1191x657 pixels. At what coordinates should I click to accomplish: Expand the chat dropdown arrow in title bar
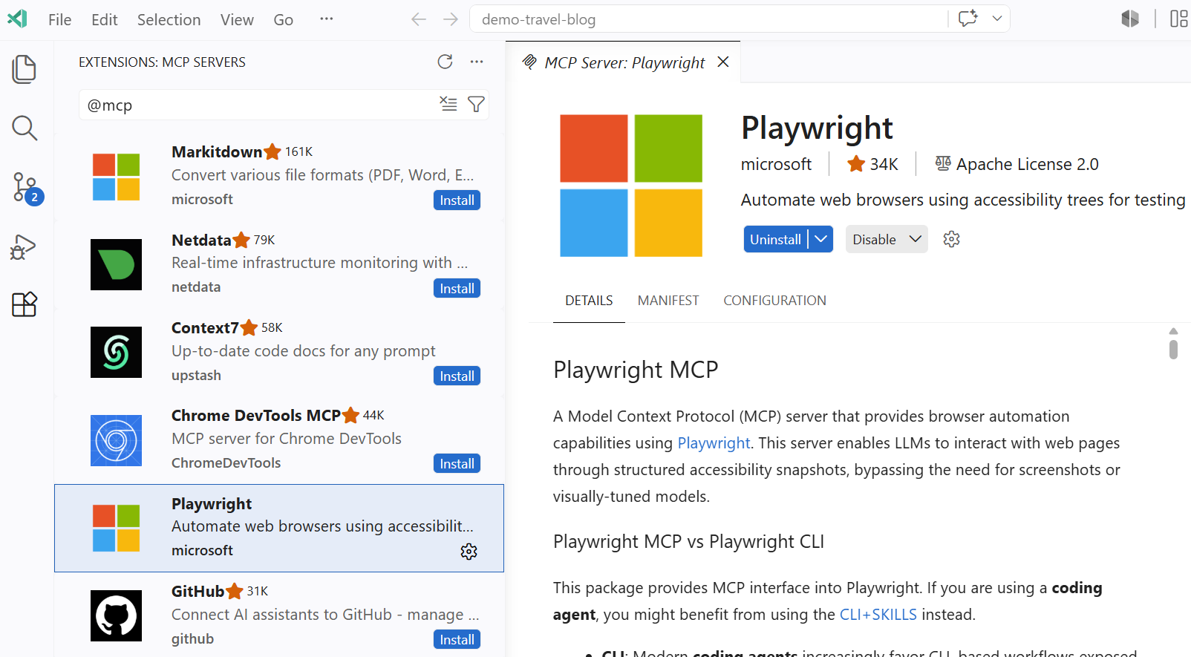tap(997, 19)
